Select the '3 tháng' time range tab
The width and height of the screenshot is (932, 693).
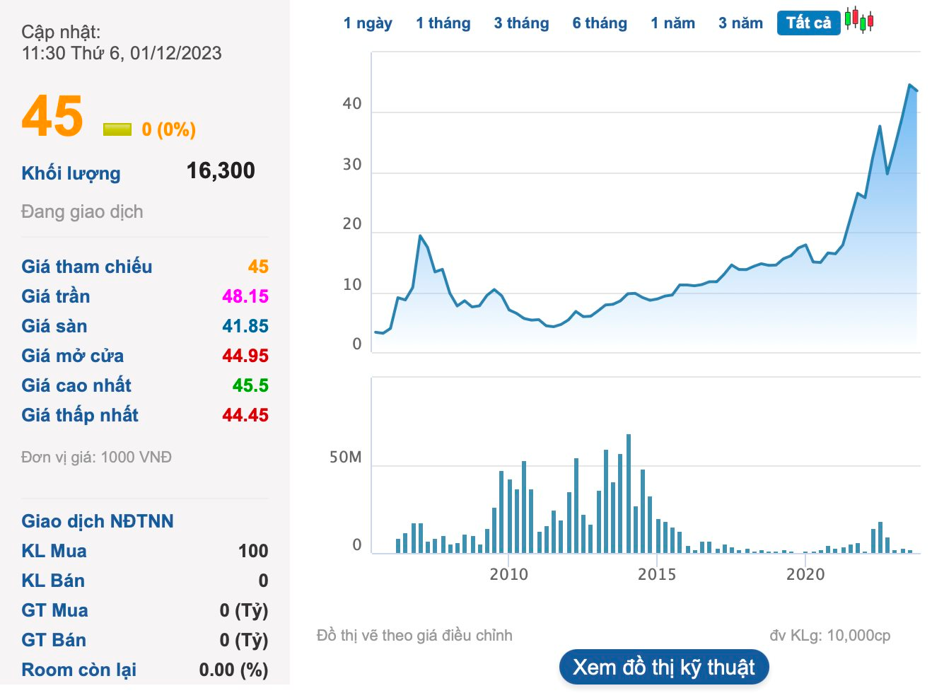pos(522,23)
